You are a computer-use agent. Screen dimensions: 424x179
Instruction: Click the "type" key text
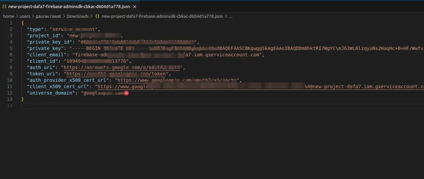(36, 29)
